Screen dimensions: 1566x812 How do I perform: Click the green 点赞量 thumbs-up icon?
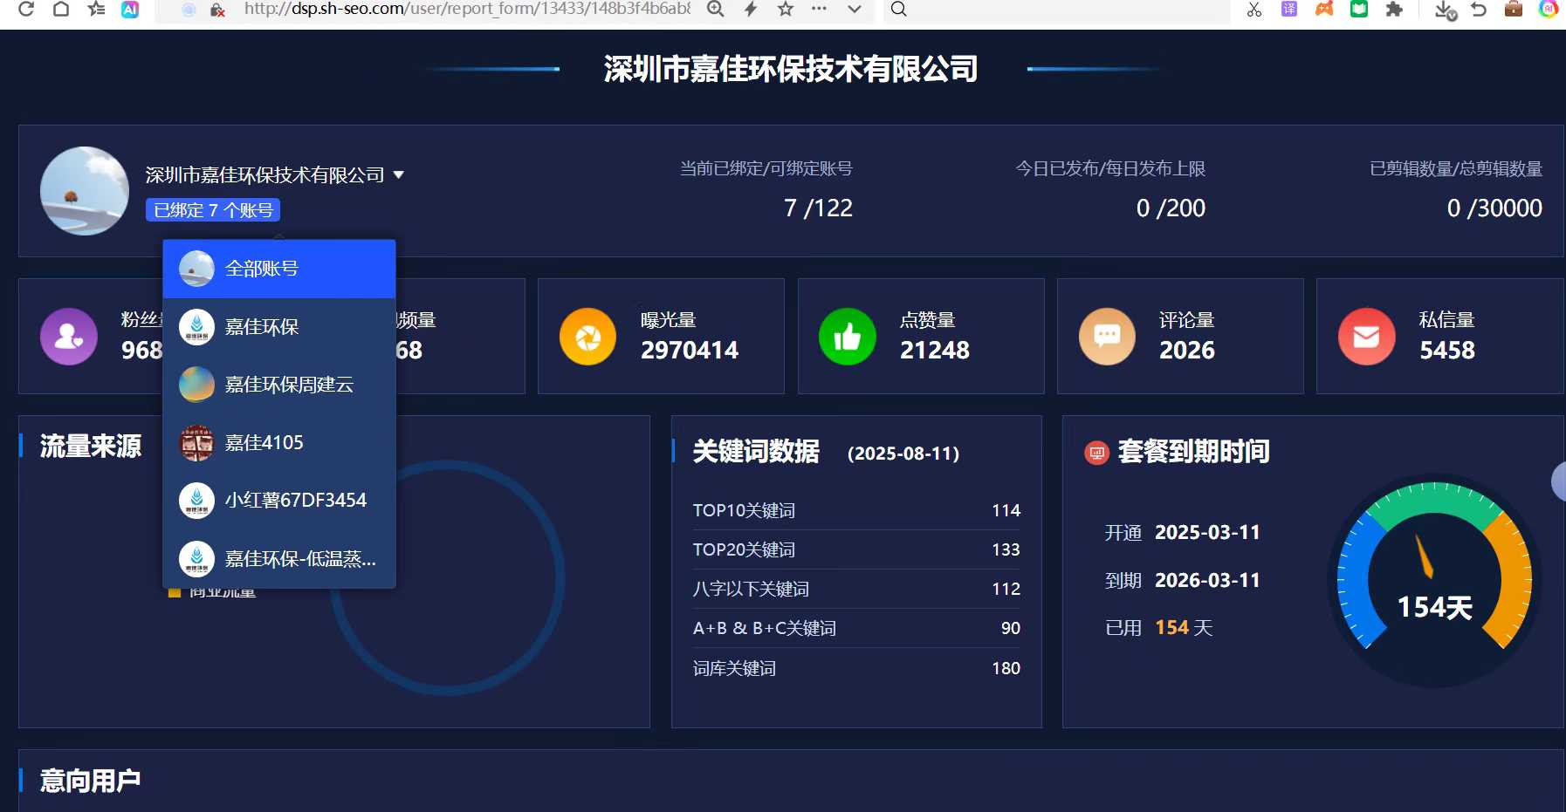tap(848, 337)
